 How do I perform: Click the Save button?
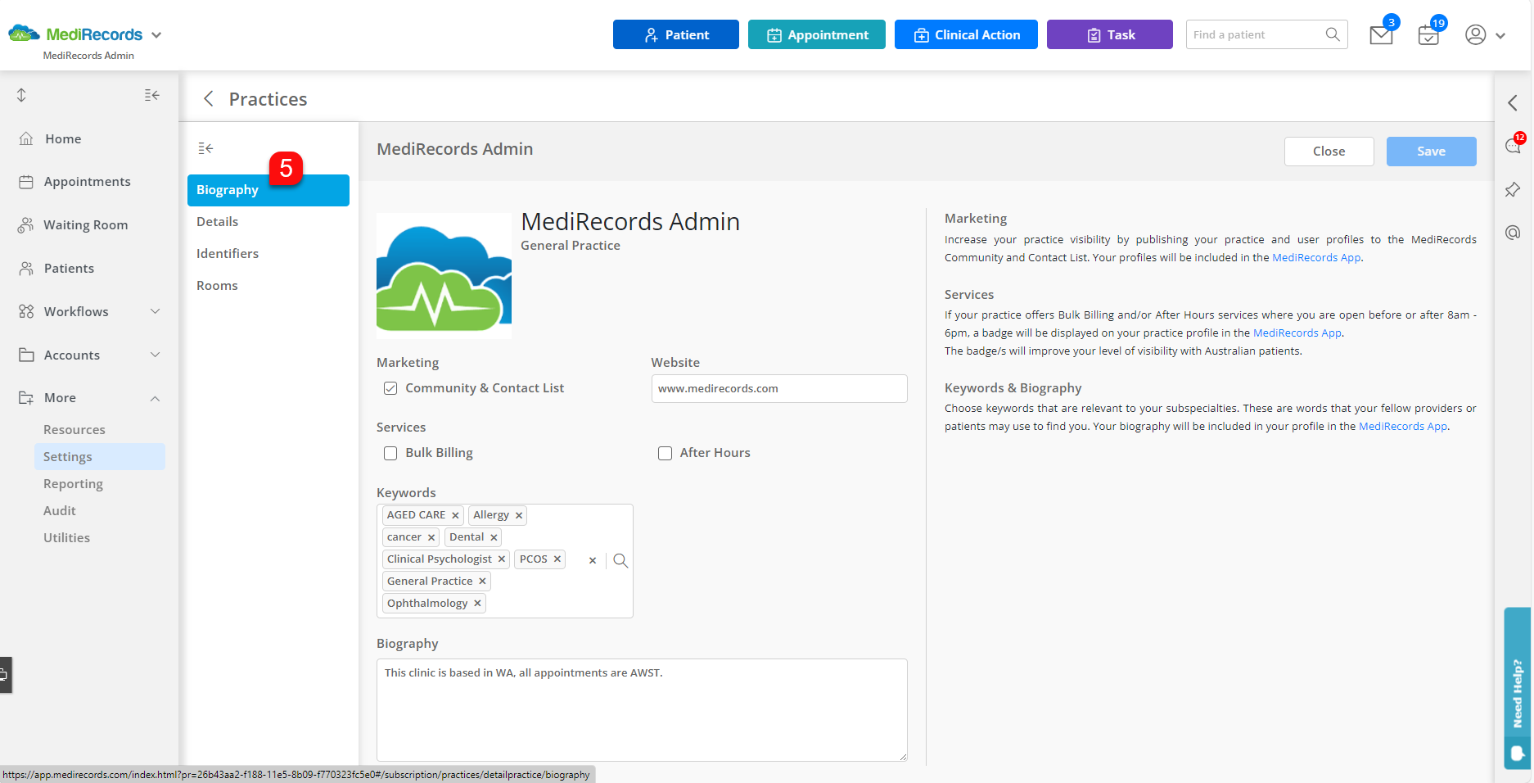[x=1432, y=152]
